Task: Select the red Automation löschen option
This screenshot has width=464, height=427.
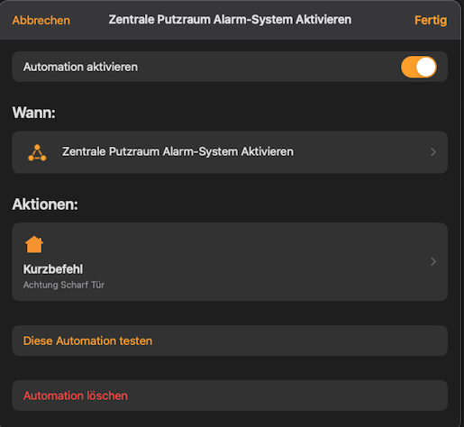Action: coord(76,395)
